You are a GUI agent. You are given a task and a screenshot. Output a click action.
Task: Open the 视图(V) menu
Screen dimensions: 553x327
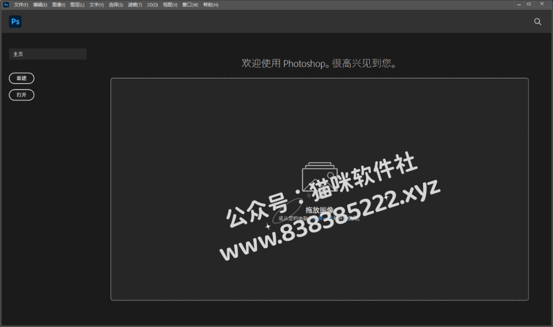(x=170, y=5)
